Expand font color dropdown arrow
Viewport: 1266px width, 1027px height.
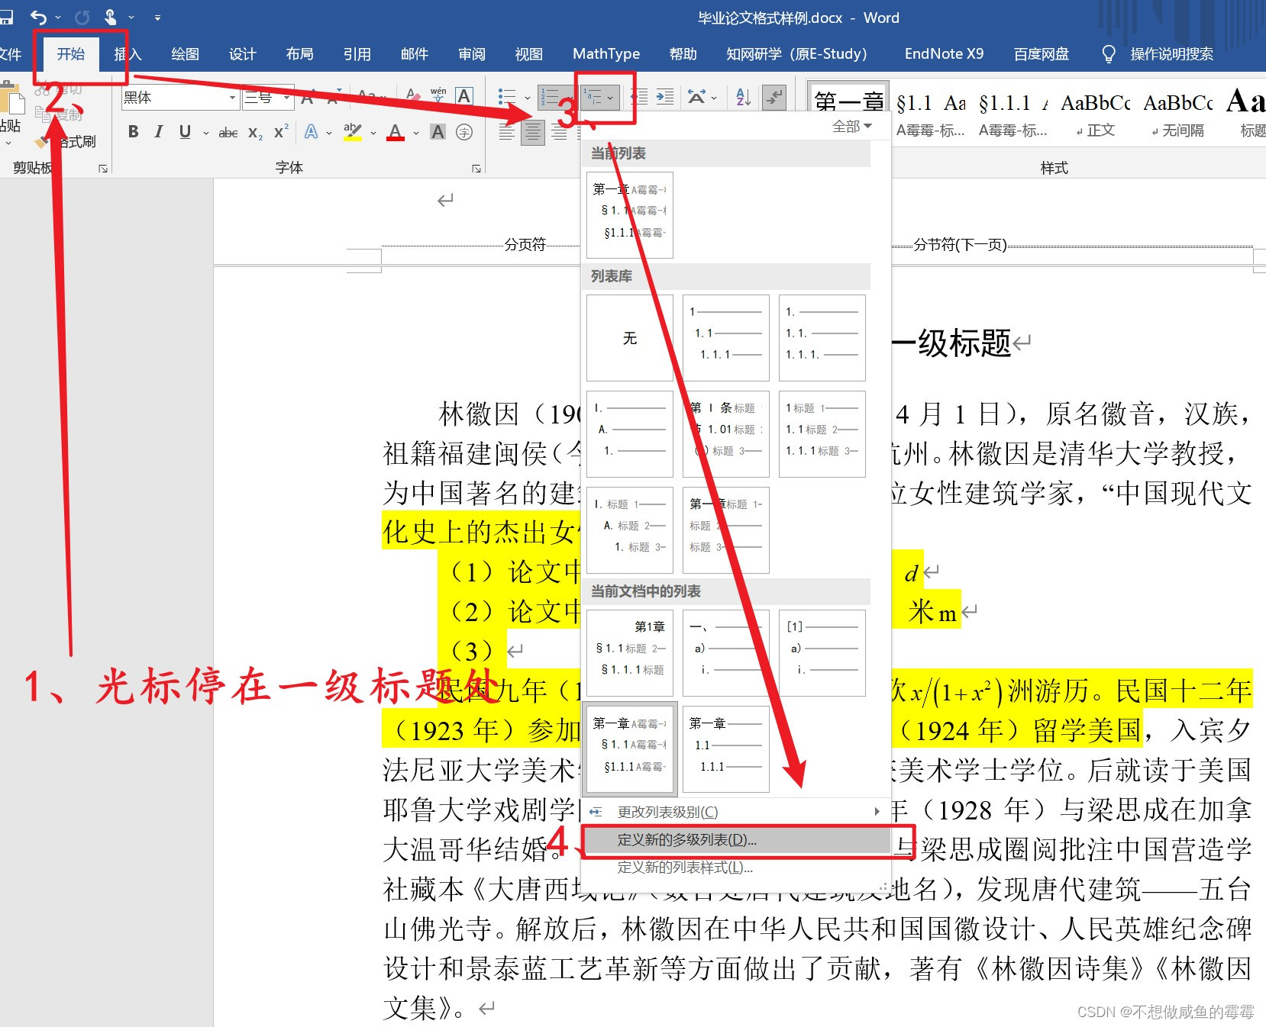pyautogui.click(x=416, y=133)
